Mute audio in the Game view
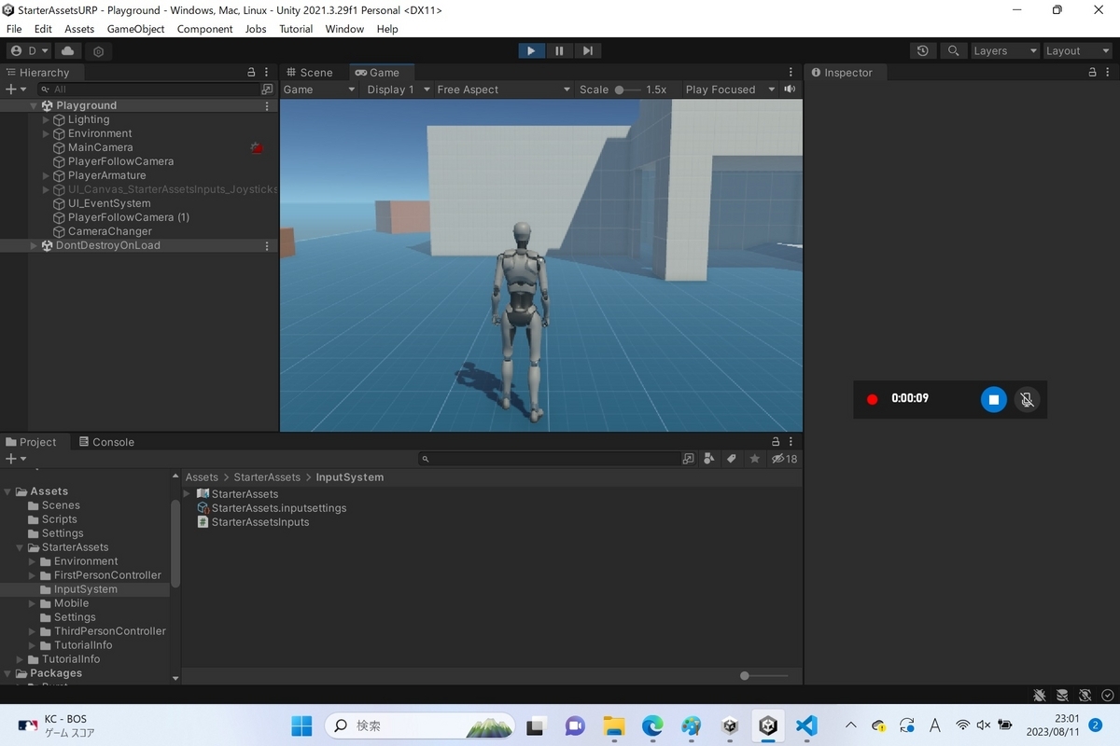Screen dimensions: 1120x746 pos(791,90)
